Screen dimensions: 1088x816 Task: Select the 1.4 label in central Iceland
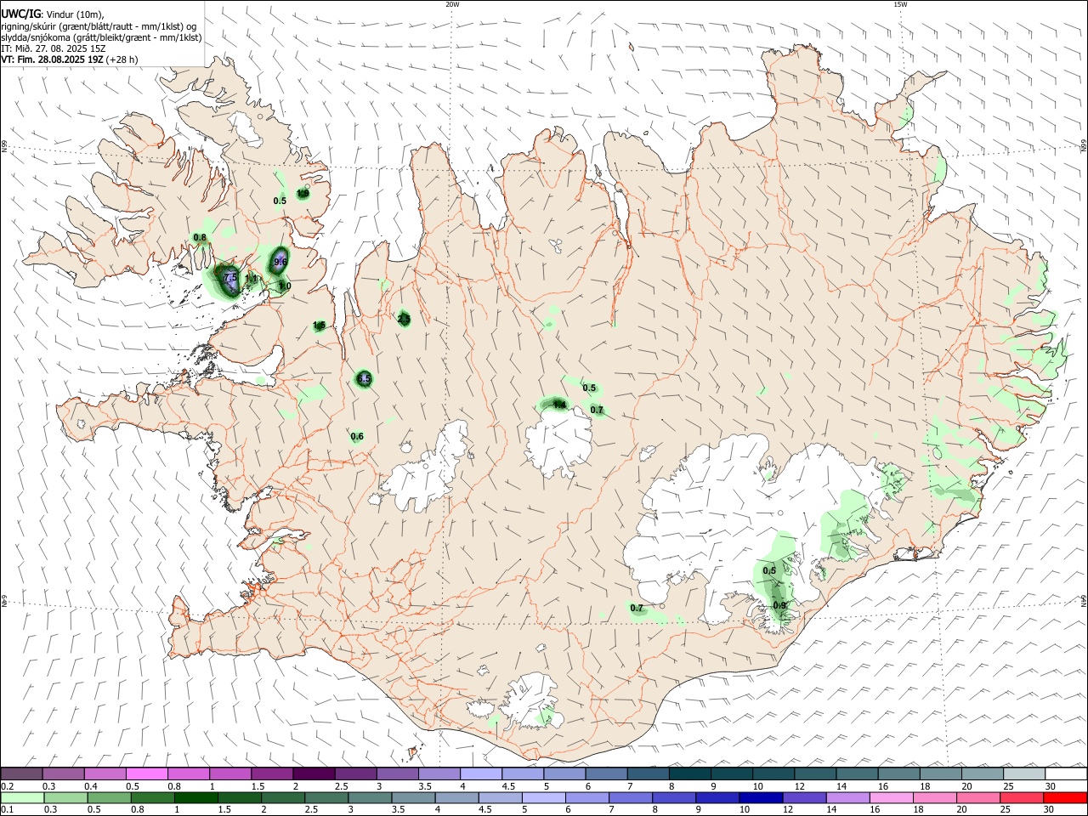pyautogui.click(x=558, y=405)
